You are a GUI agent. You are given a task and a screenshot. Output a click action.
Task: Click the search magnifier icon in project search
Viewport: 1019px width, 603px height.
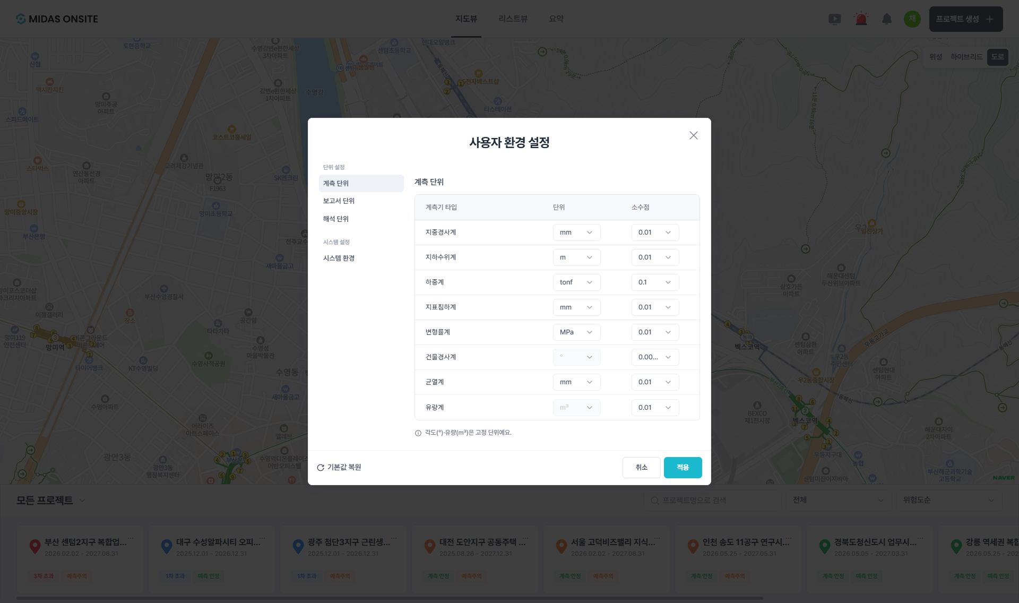(654, 501)
